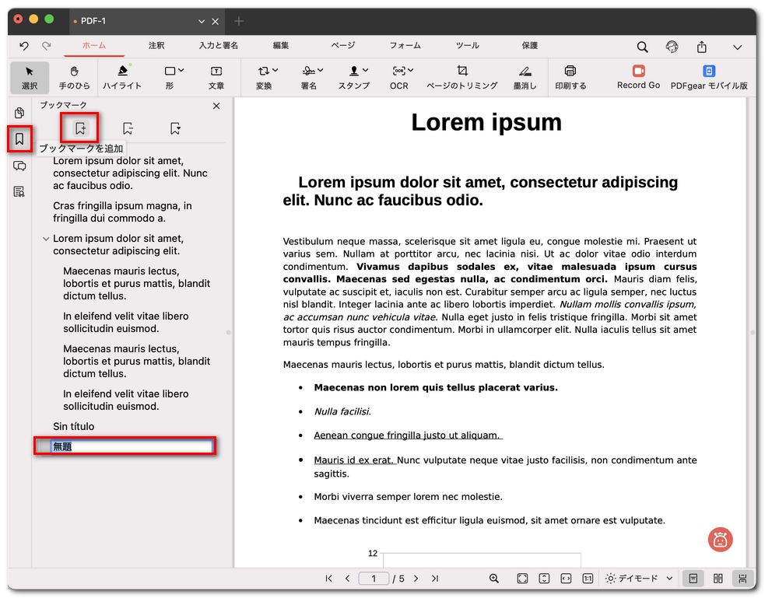Open the comments panel in the sidebar
This screenshot has width=765, height=598.
pyautogui.click(x=19, y=166)
